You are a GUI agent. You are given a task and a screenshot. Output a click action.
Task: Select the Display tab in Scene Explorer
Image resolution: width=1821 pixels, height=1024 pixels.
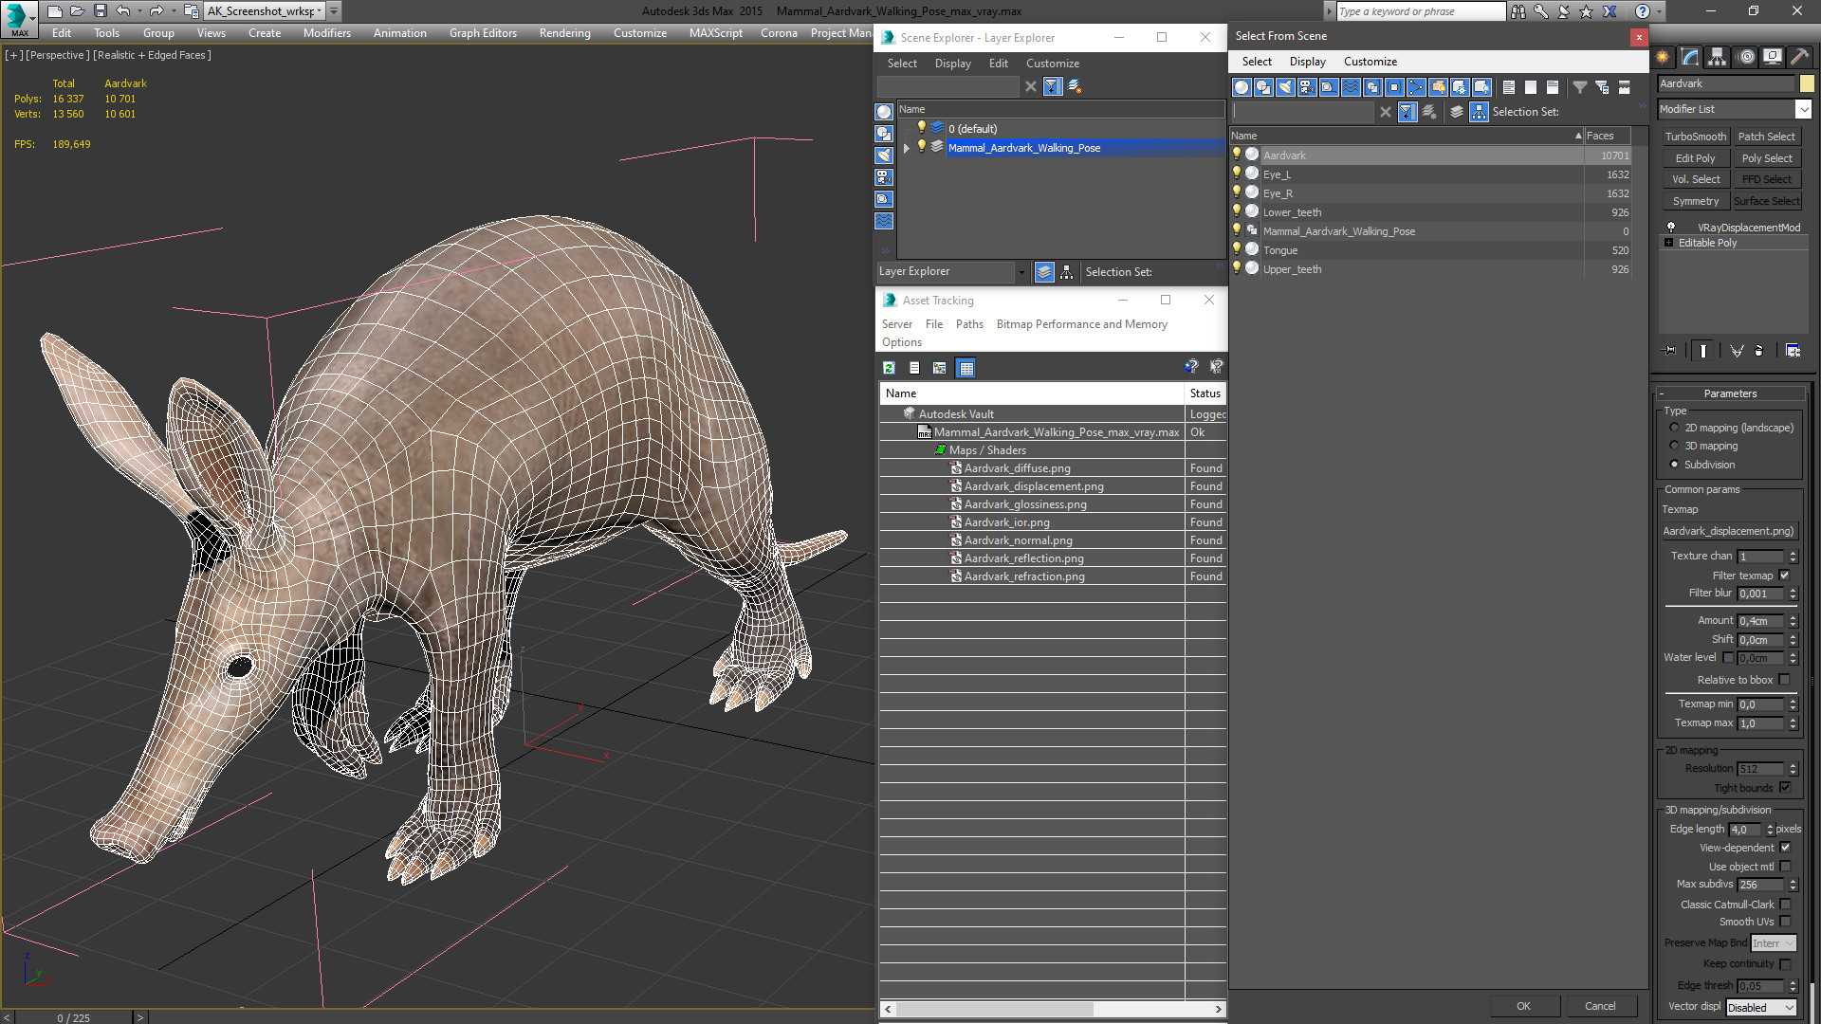[952, 63]
